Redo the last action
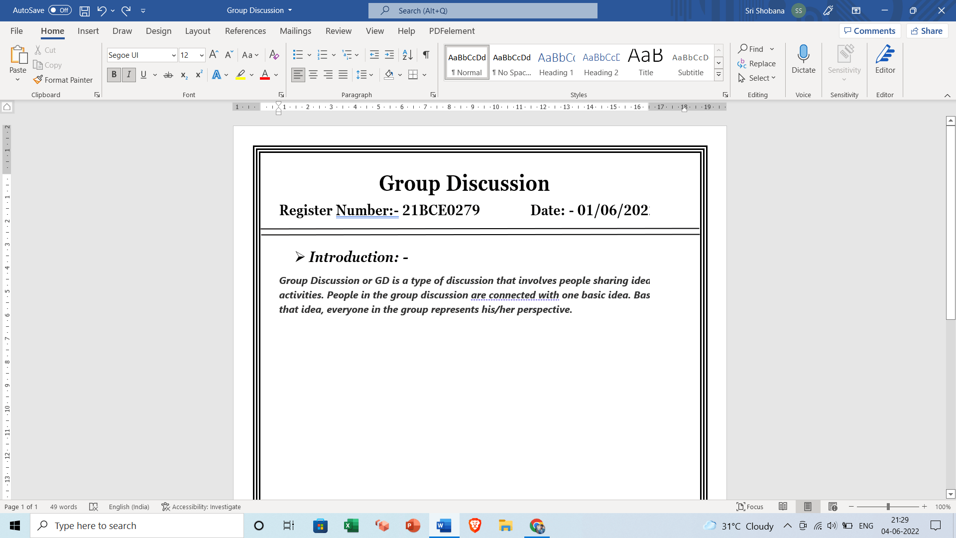This screenshot has height=538, width=956. click(126, 10)
